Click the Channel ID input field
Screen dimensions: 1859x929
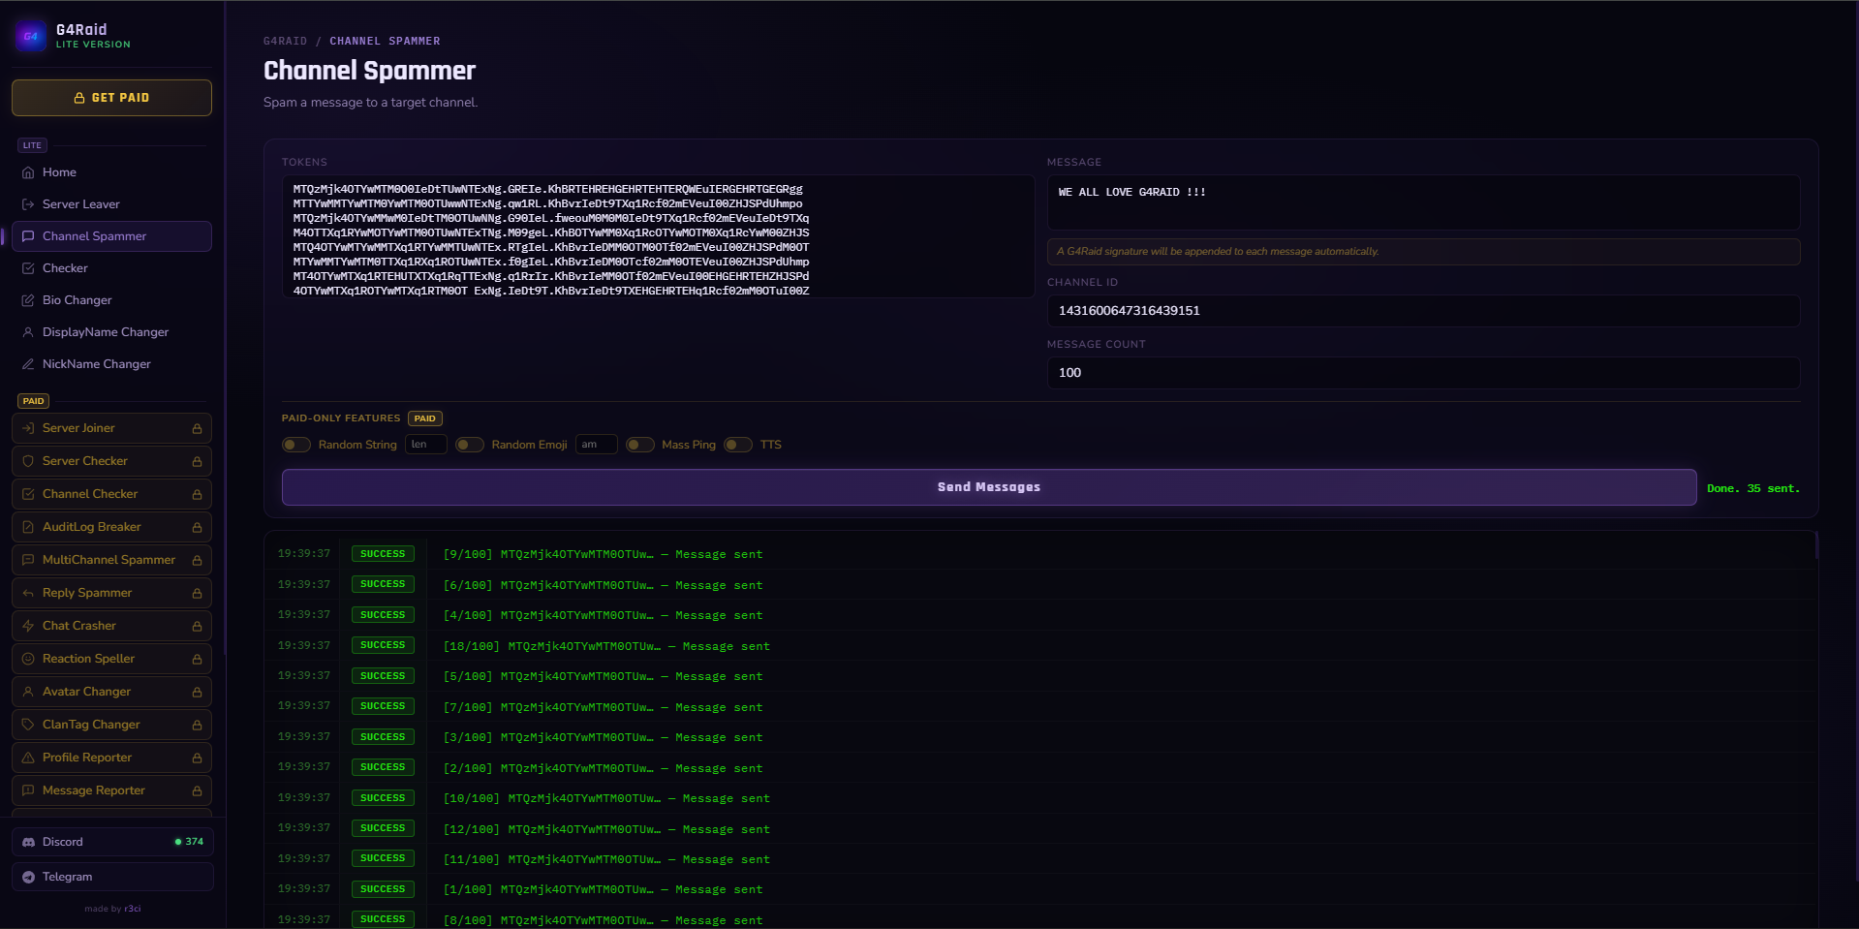point(1423,311)
